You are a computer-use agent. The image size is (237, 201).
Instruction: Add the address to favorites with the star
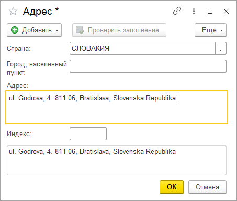tap(13, 12)
